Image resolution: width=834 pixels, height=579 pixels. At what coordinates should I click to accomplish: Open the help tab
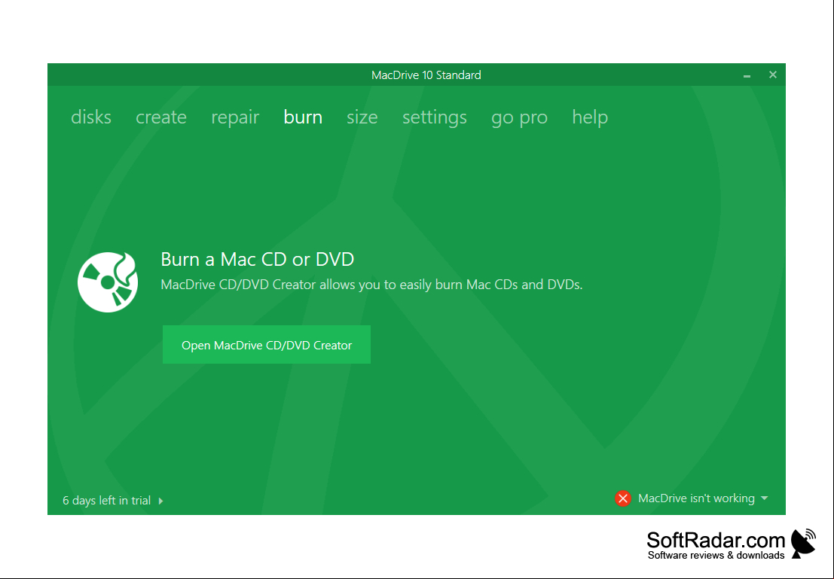click(590, 117)
